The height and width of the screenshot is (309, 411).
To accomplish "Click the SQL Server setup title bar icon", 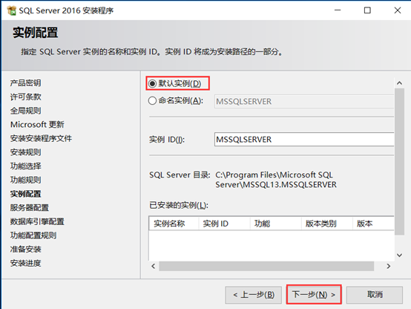I will [12, 10].
